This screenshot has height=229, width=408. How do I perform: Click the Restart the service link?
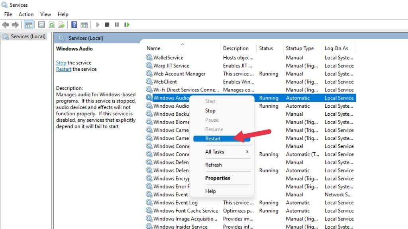click(63, 69)
